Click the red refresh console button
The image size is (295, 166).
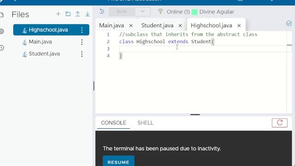280,123
